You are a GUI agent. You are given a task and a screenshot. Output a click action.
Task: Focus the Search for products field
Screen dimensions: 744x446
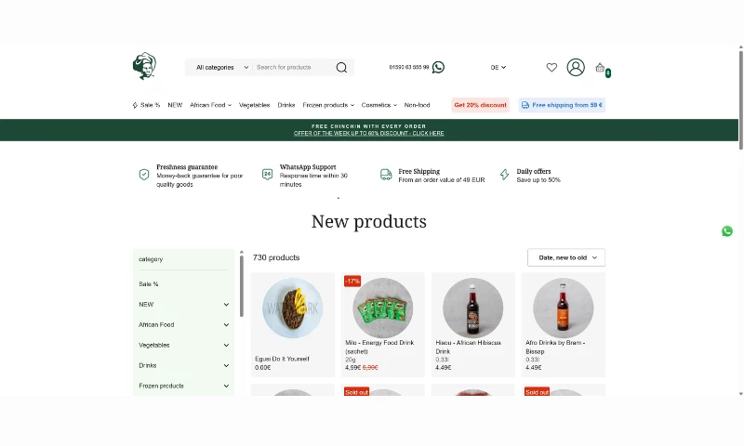click(x=293, y=67)
